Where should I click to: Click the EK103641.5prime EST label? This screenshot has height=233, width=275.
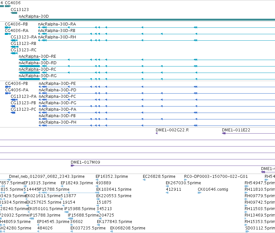coord(114,189)
